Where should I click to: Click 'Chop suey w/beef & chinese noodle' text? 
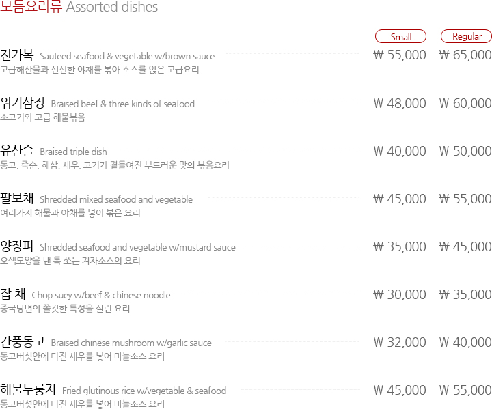click(101, 295)
